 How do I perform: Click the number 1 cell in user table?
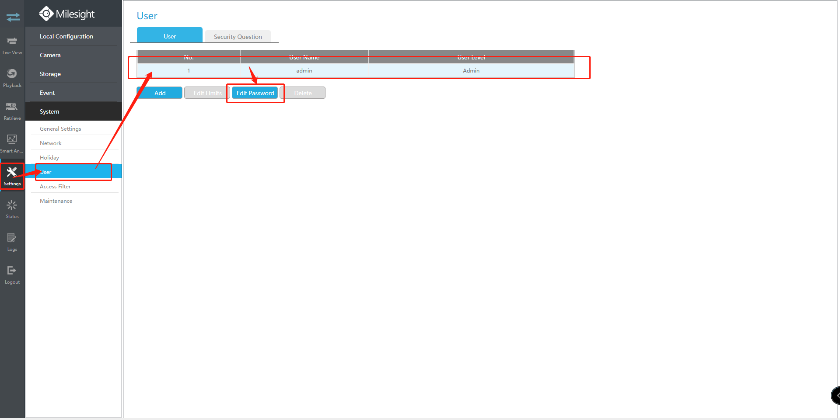pyautogui.click(x=189, y=70)
